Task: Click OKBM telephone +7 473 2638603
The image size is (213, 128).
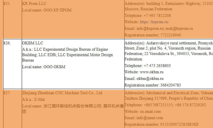Action: coord(157,66)
